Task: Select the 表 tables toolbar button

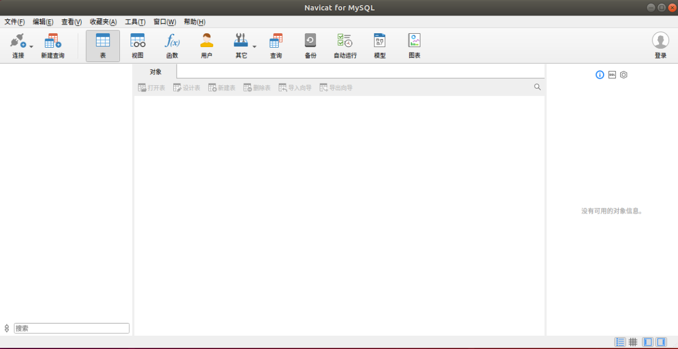Action: (x=103, y=46)
